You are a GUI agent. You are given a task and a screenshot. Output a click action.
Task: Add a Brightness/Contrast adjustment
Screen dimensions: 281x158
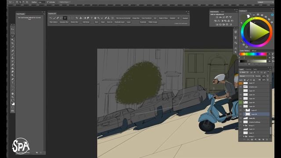[217, 18]
